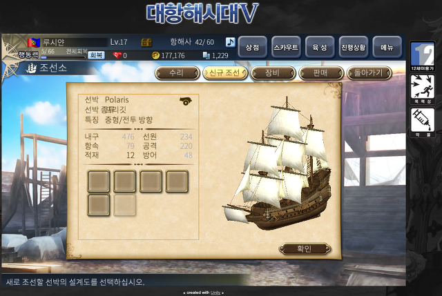Click the blue cards resource icon
The height and width of the screenshot is (296, 442).
pos(206,55)
